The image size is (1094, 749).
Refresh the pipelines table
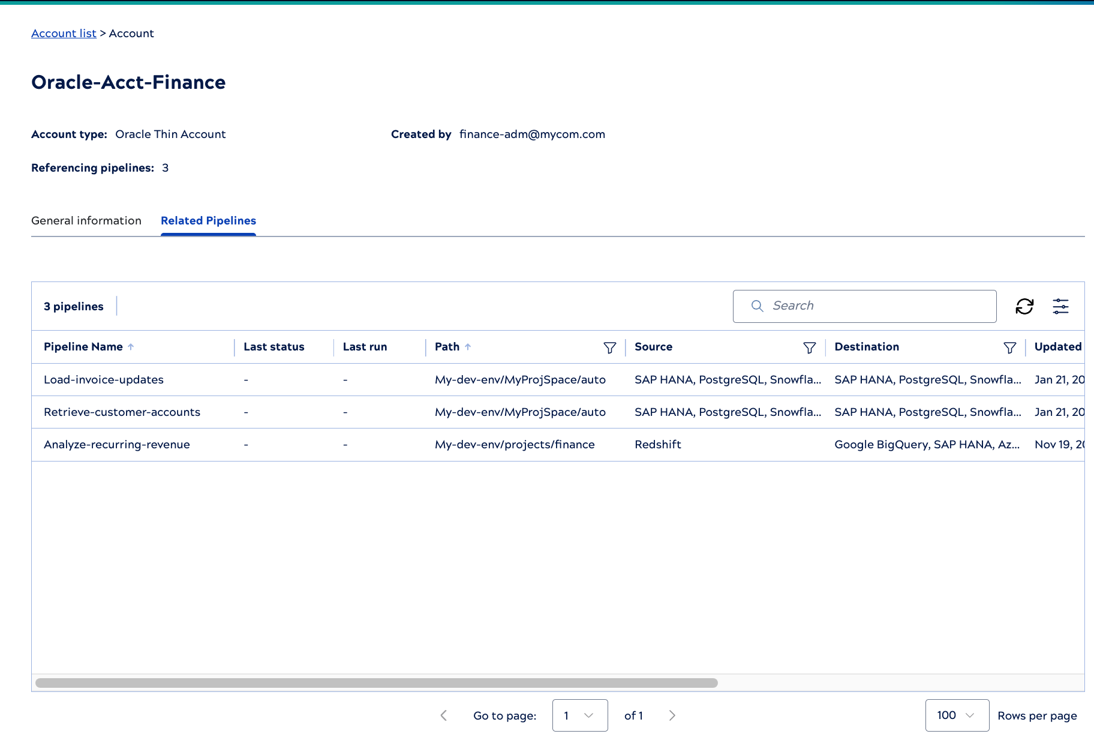pos(1026,306)
